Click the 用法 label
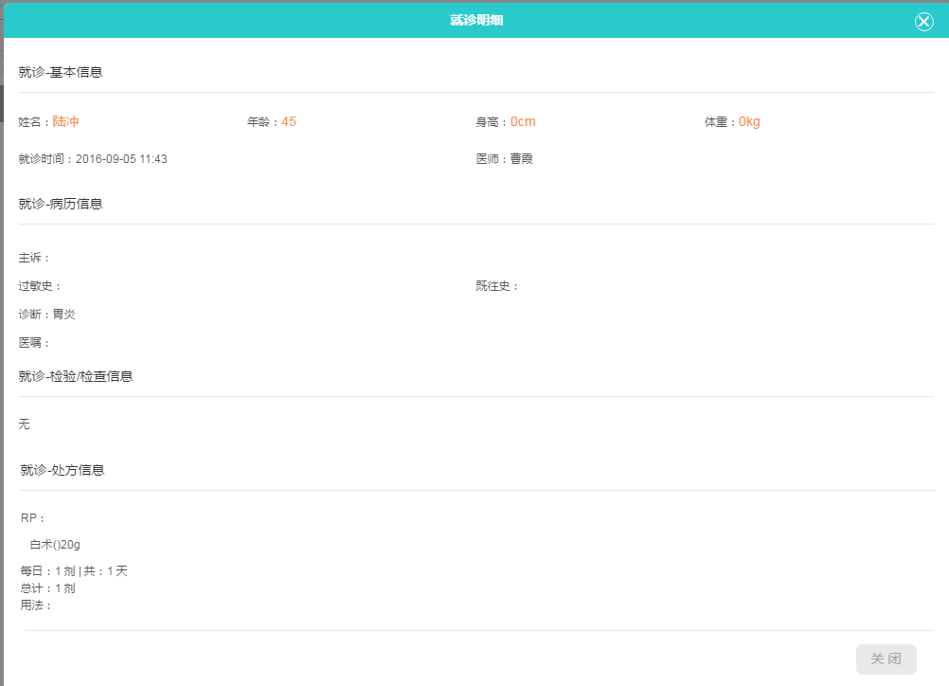This screenshot has width=949, height=686. click(35, 605)
